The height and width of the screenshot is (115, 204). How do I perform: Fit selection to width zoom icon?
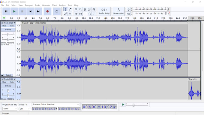tap(85, 9)
